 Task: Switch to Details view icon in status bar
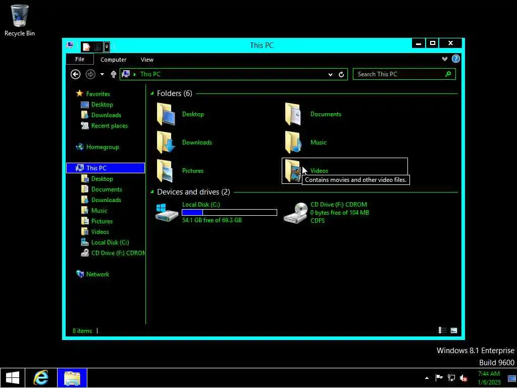[442, 330]
